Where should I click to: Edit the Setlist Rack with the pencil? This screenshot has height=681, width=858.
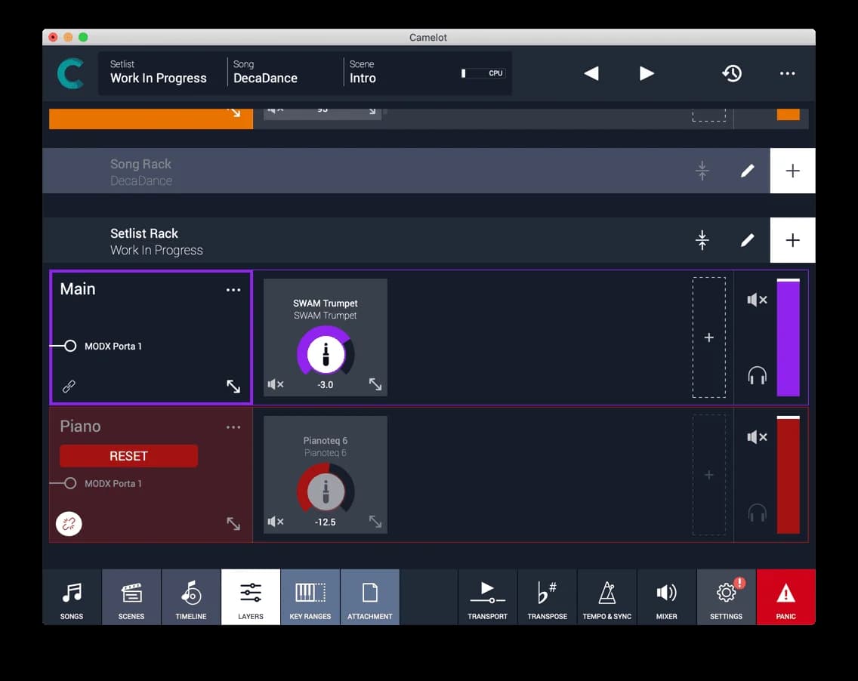[747, 240]
